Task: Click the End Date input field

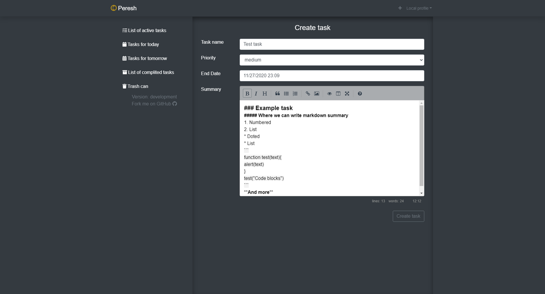Action: pos(332,76)
